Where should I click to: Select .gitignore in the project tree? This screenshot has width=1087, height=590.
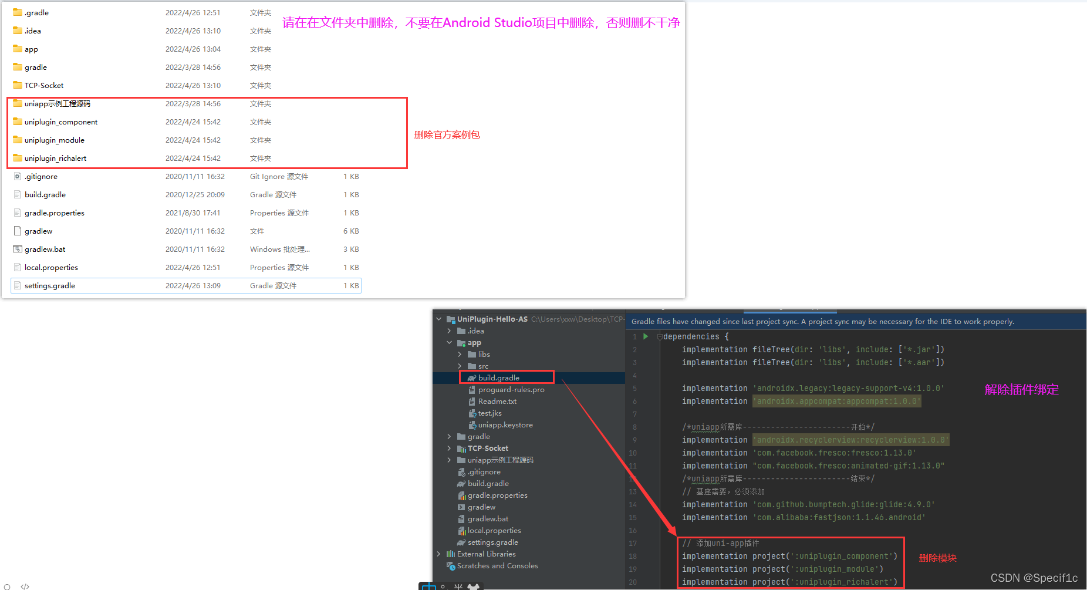coord(484,472)
